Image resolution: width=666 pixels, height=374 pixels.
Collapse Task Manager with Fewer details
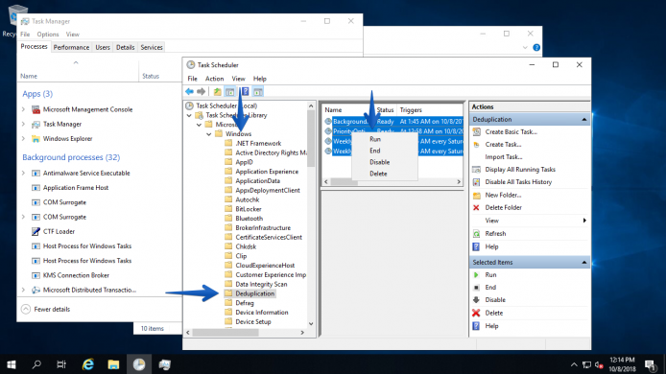click(45, 309)
